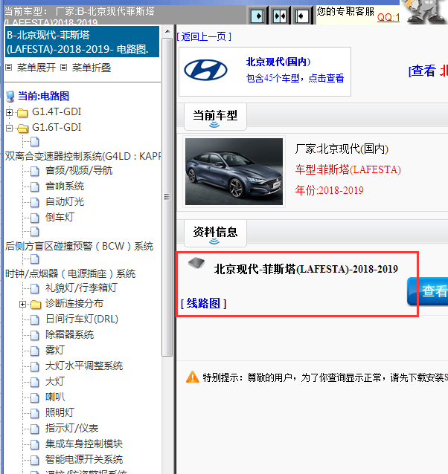Click 菜单展开 to expand the menu
Viewport: 448px width, 474px height.
coord(36,68)
